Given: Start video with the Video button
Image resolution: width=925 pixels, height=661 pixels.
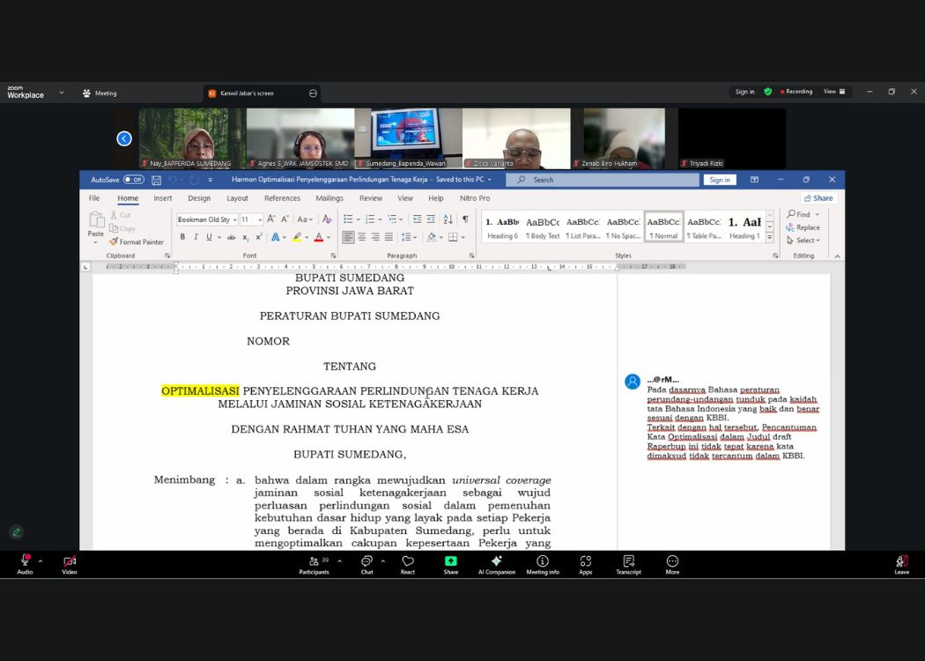Looking at the screenshot, I should 70,562.
